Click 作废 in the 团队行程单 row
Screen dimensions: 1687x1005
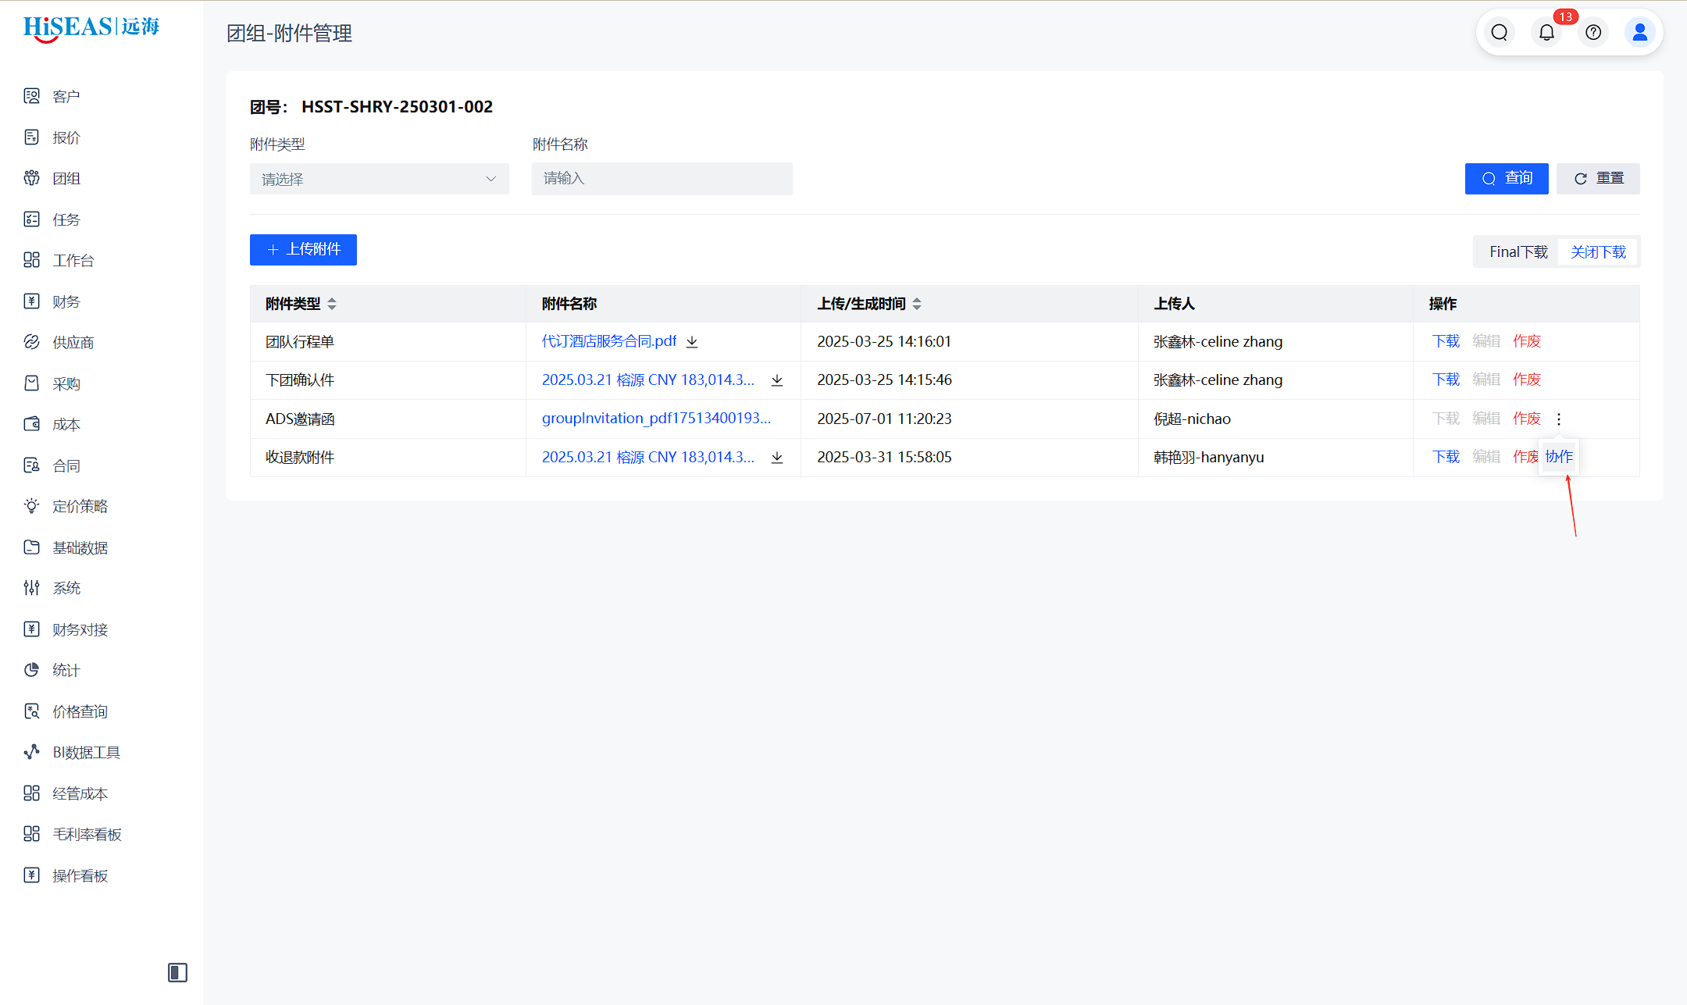coord(1527,341)
